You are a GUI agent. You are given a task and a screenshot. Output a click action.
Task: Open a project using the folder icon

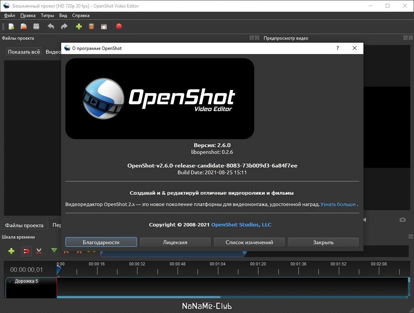coord(24,26)
